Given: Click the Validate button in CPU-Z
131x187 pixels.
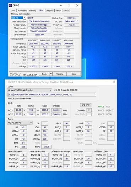Looking at the screenshot, I should tap(60, 74).
